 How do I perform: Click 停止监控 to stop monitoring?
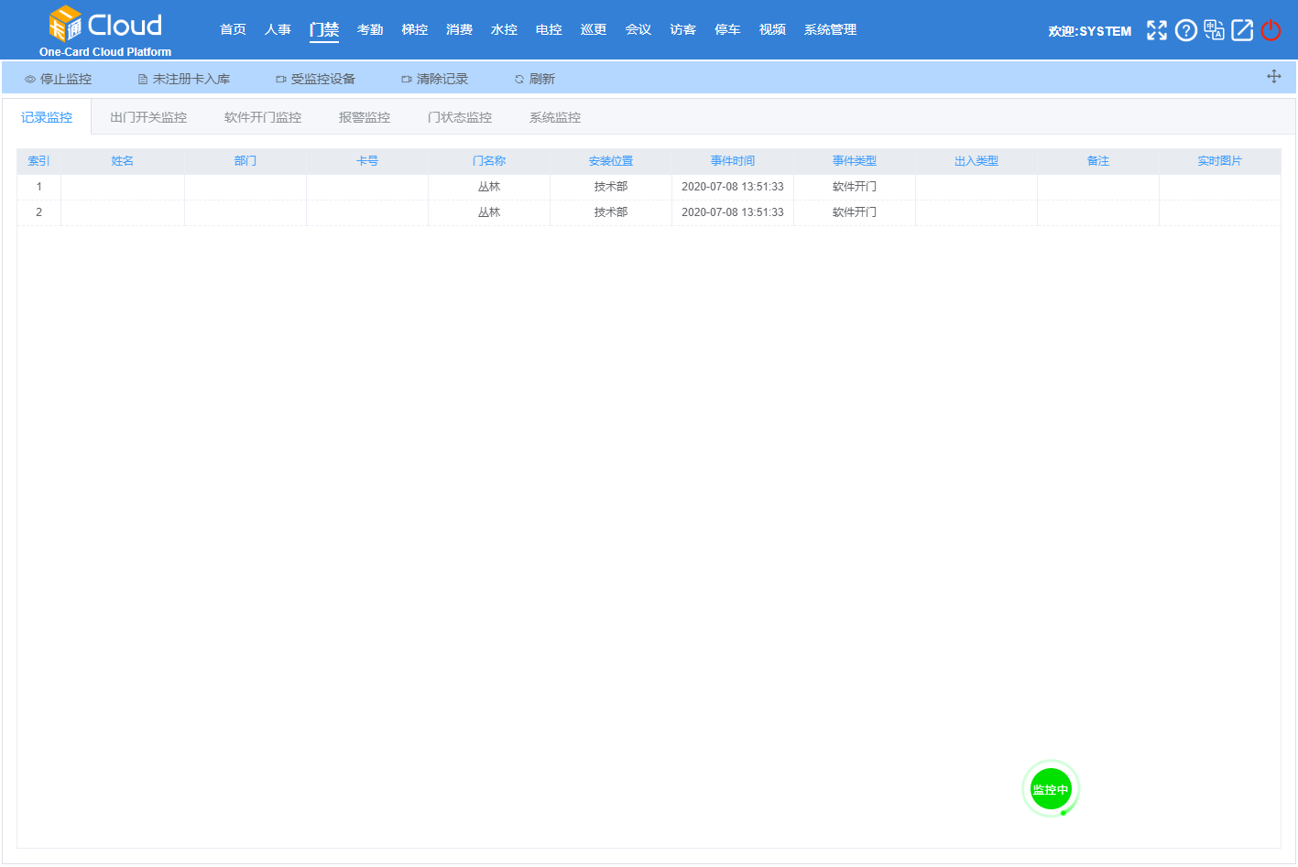(x=59, y=80)
